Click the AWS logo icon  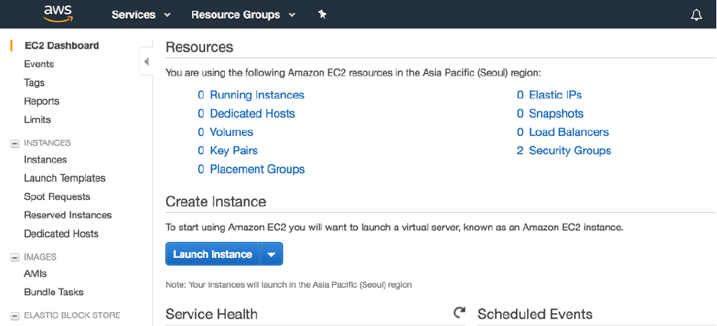pos(57,14)
